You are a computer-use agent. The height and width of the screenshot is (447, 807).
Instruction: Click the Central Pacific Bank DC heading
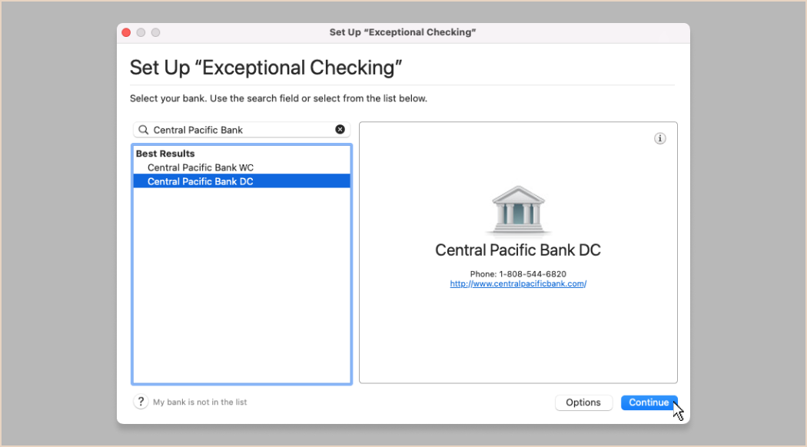[x=518, y=250]
